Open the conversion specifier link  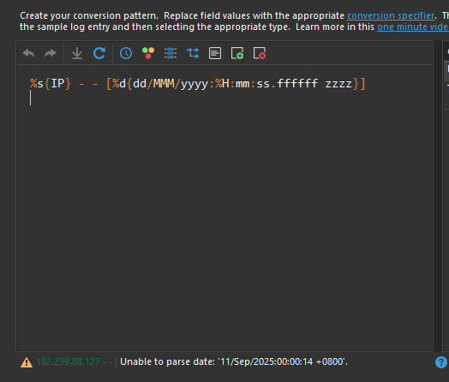pyautogui.click(x=391, y=15)
